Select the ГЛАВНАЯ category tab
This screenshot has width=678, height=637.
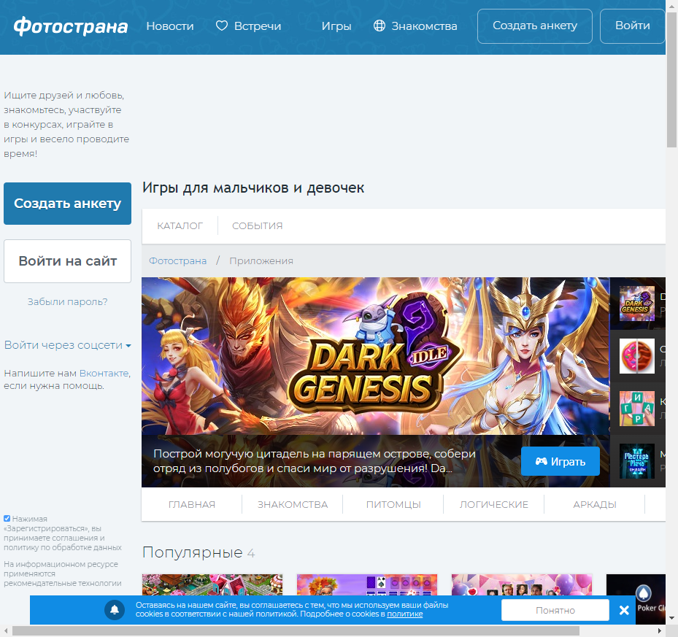(191, 504)
